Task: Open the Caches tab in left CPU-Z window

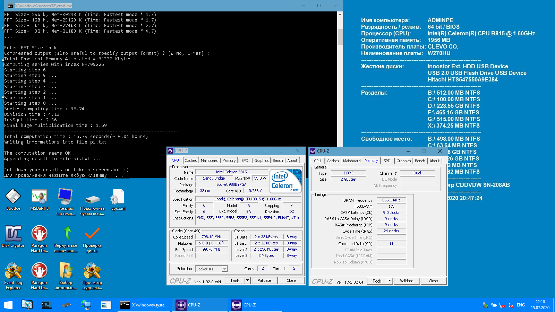Action: (191, 161)
